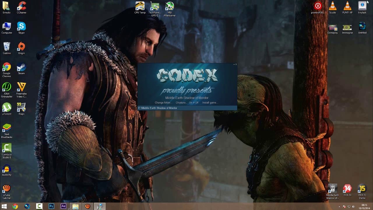Image resolution: width=373 pixels, height=210 pixels.
Task: Open the Cestino recycle bin
Action: (7, 48)
